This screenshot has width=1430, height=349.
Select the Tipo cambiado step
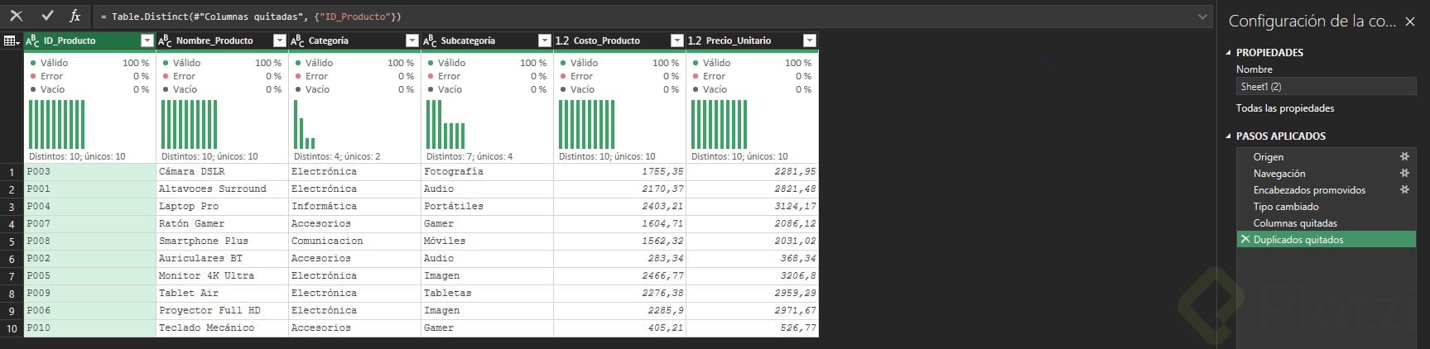click(x=1286, y=207)
